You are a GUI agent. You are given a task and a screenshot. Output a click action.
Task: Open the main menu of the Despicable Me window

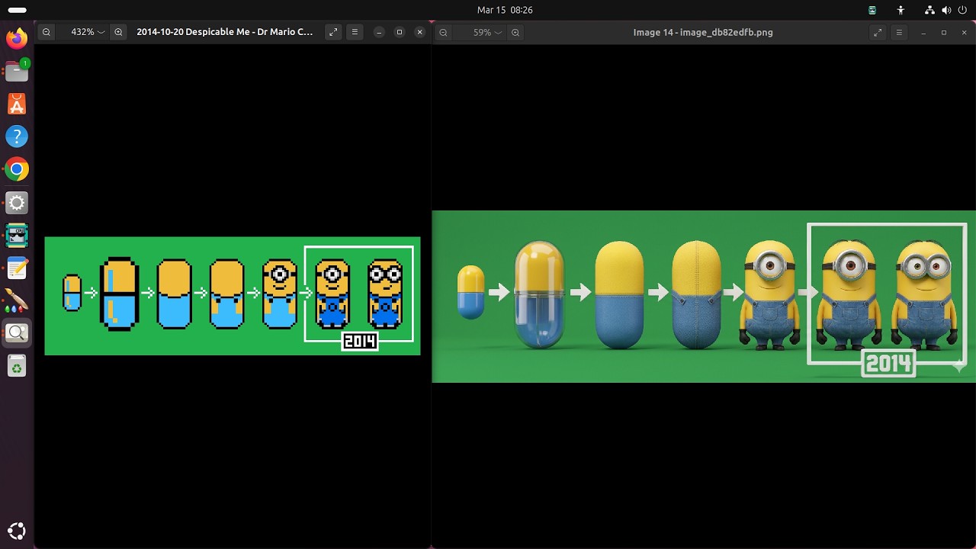(x=355, y=32)
